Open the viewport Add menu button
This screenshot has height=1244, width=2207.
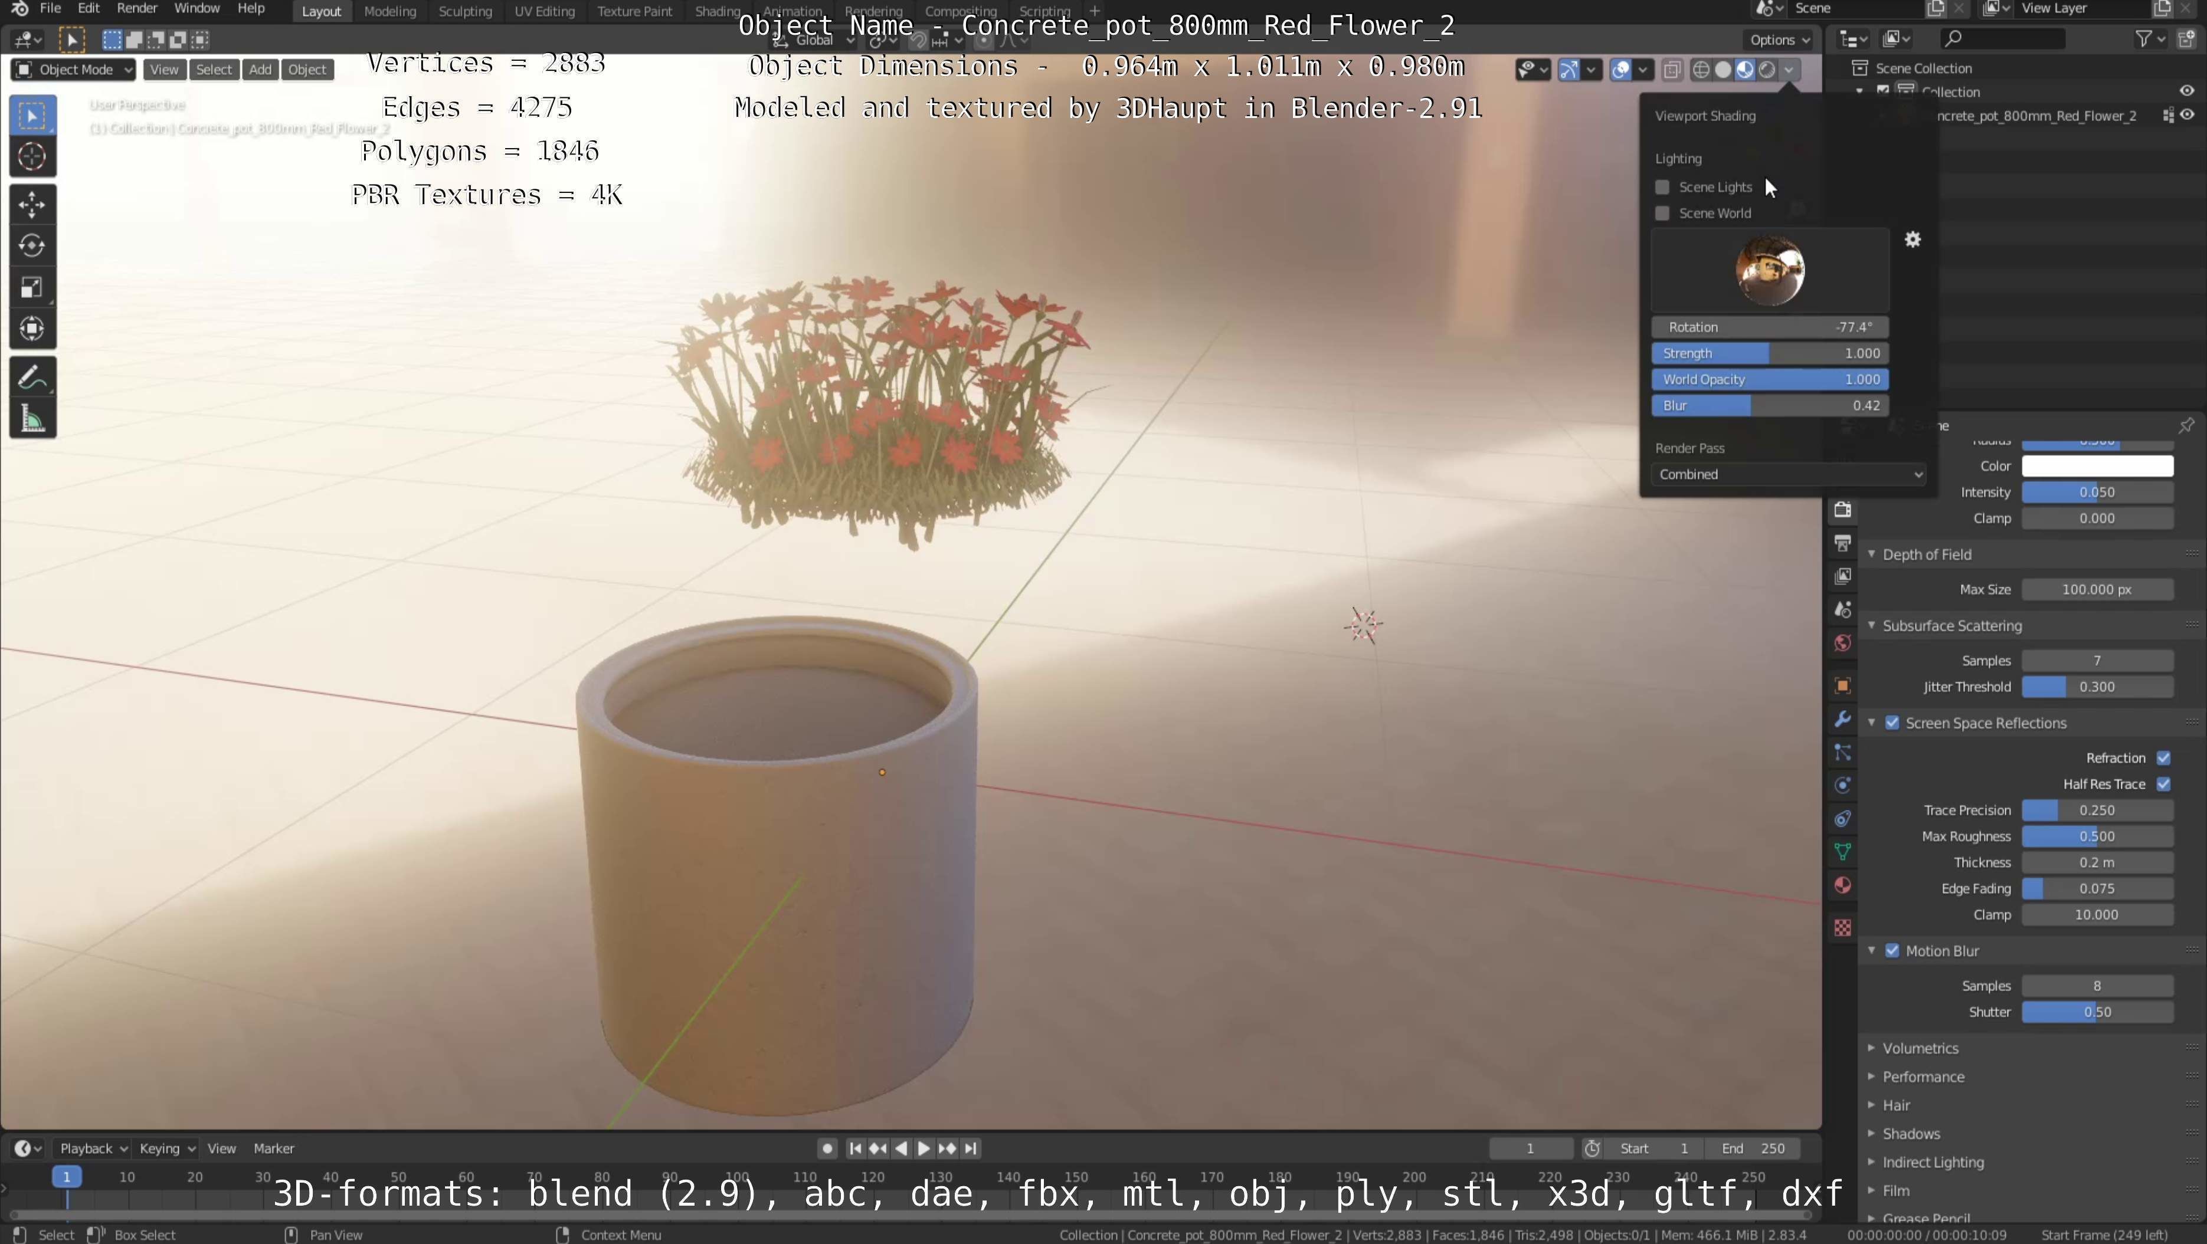pyautogui.click(x=260, y=70)
